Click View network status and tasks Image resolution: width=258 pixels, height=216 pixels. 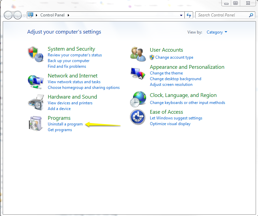74,82
